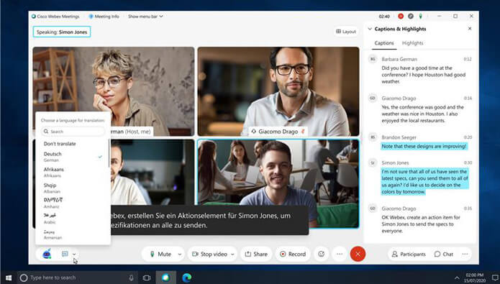
Task: Expand video options arrow beside Stop video
Action: click(x=232, y=254)
